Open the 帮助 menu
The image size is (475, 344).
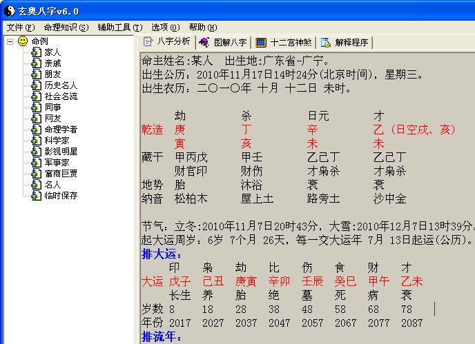202,28
